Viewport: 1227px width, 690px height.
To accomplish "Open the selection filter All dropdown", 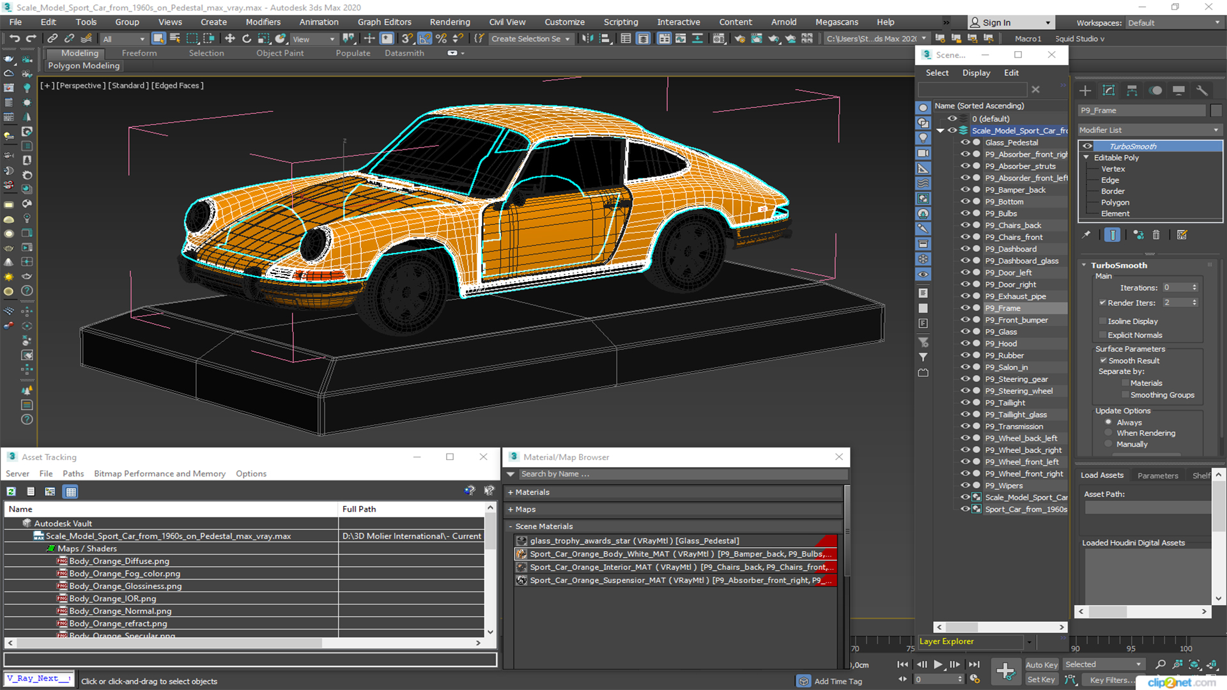I will click(124, 39).
